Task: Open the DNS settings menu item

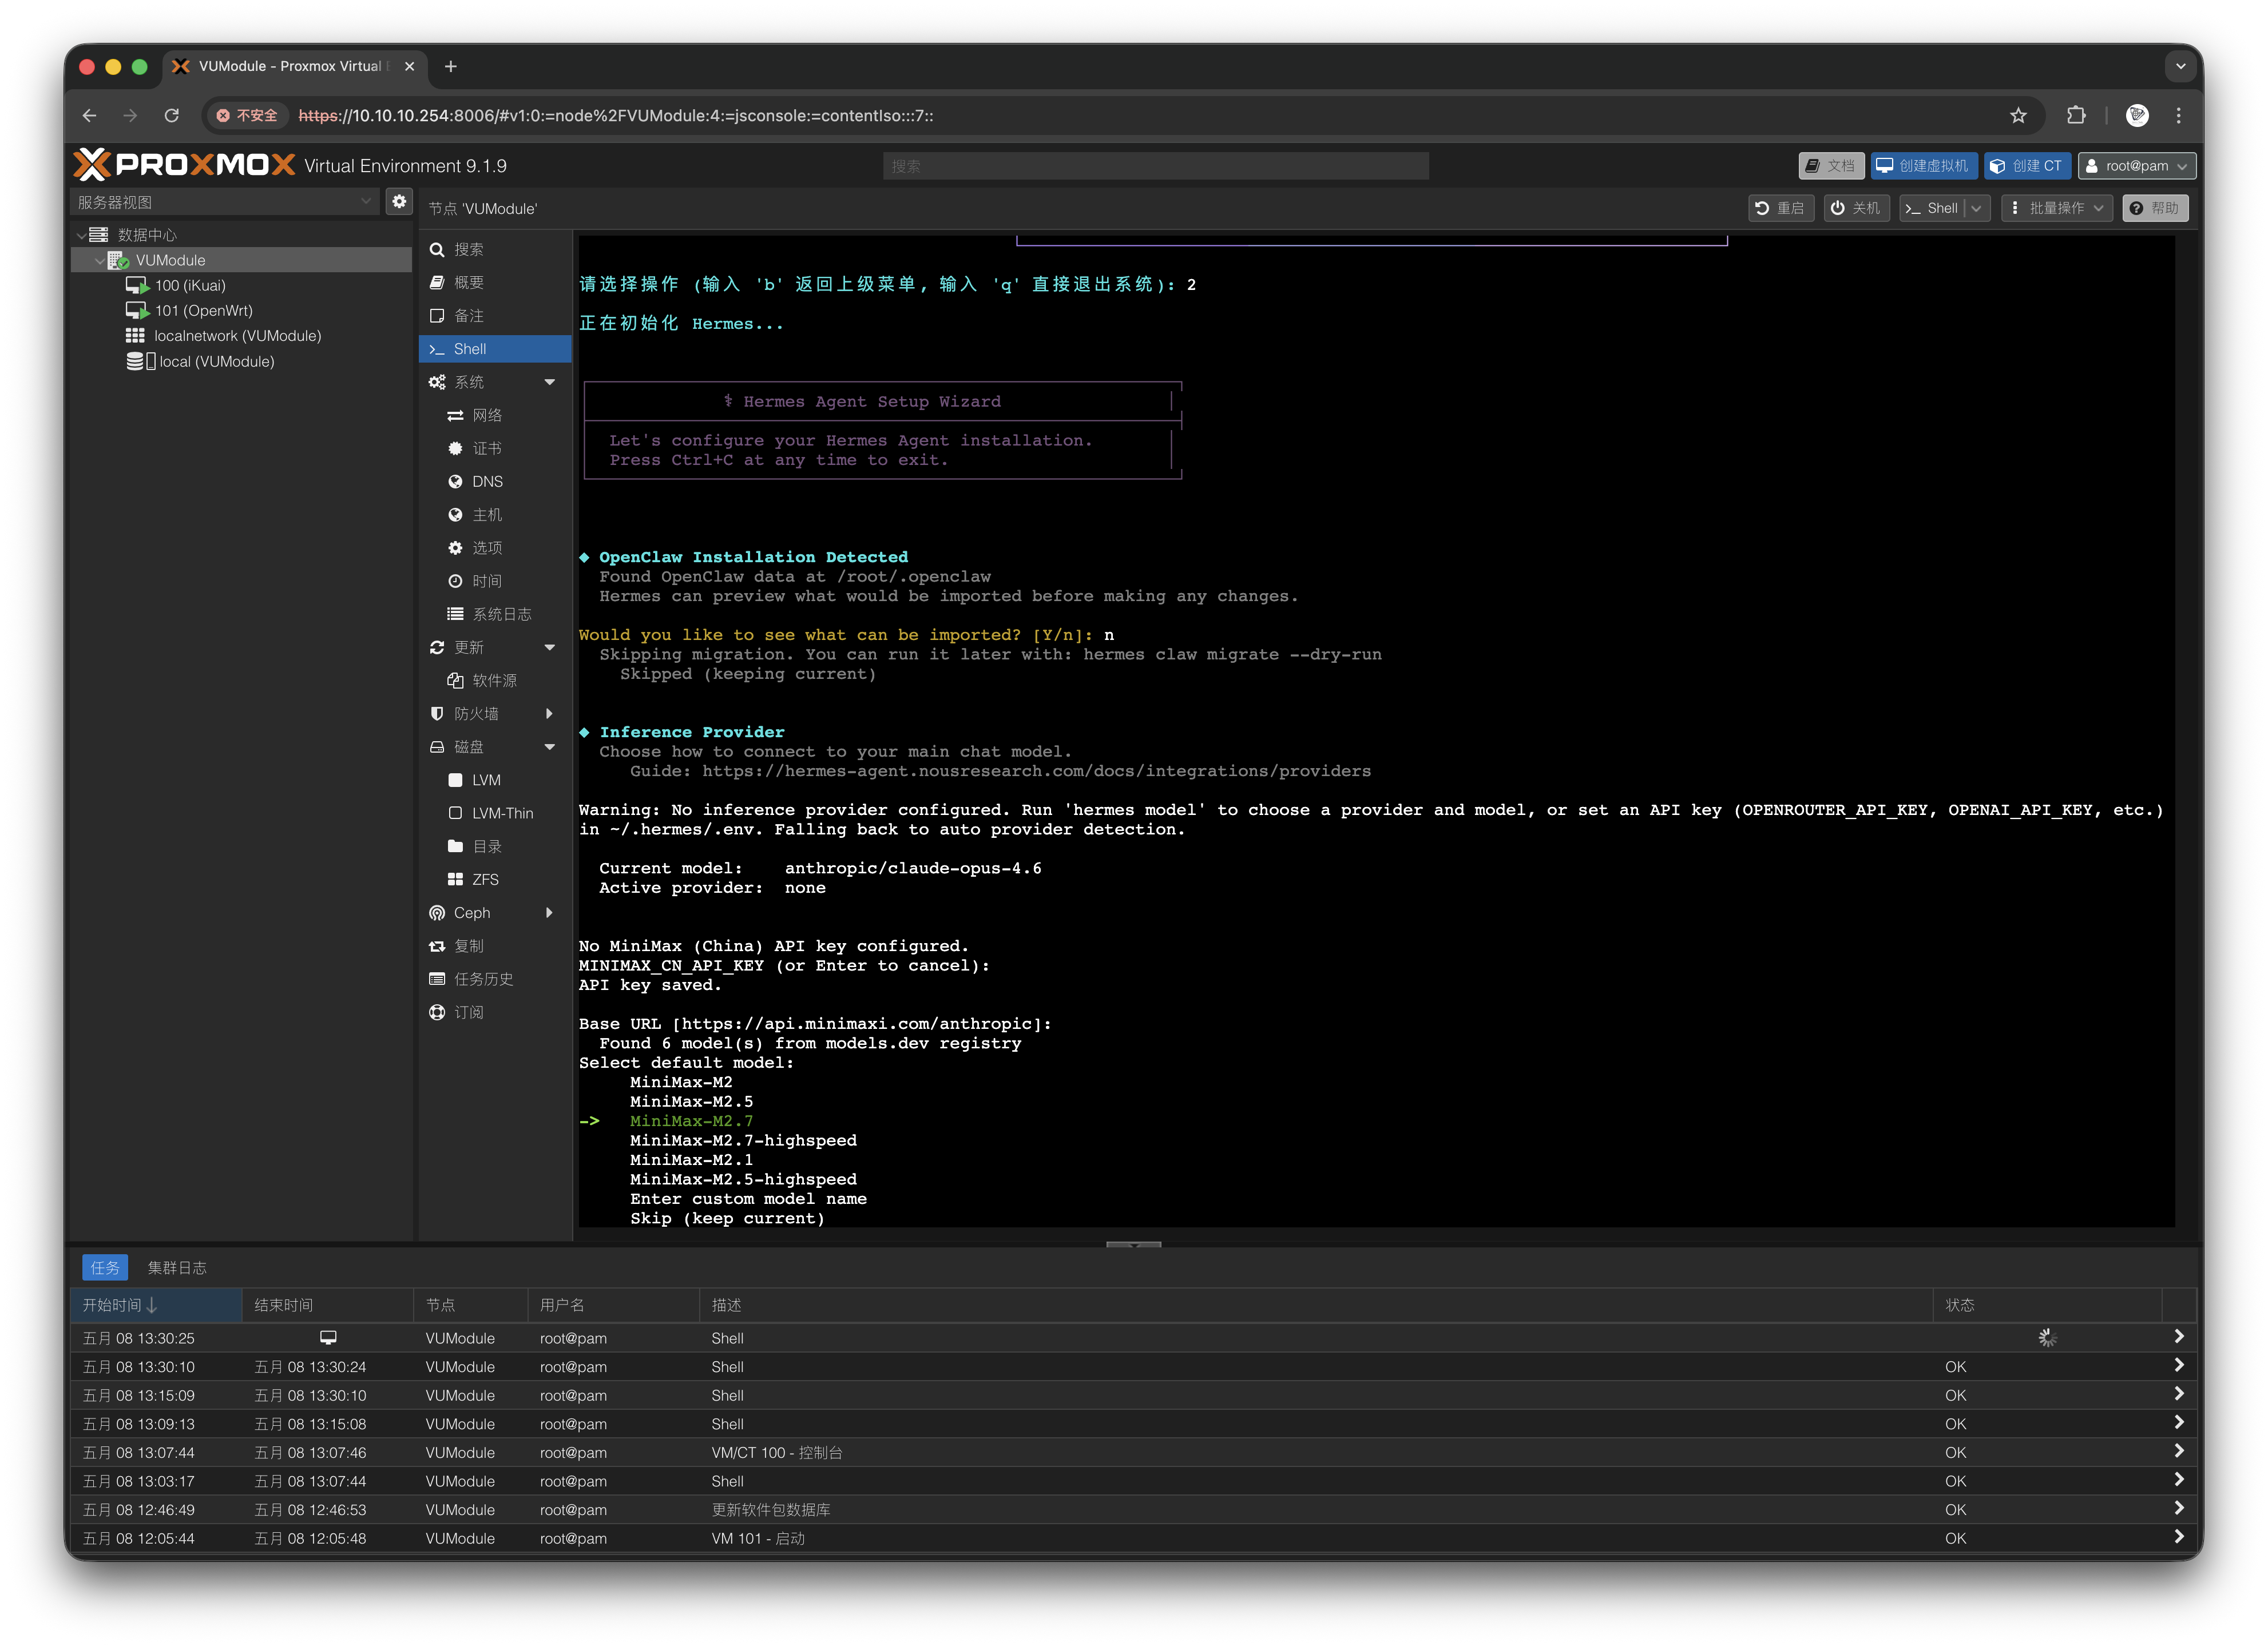Action: coord(487,482)
